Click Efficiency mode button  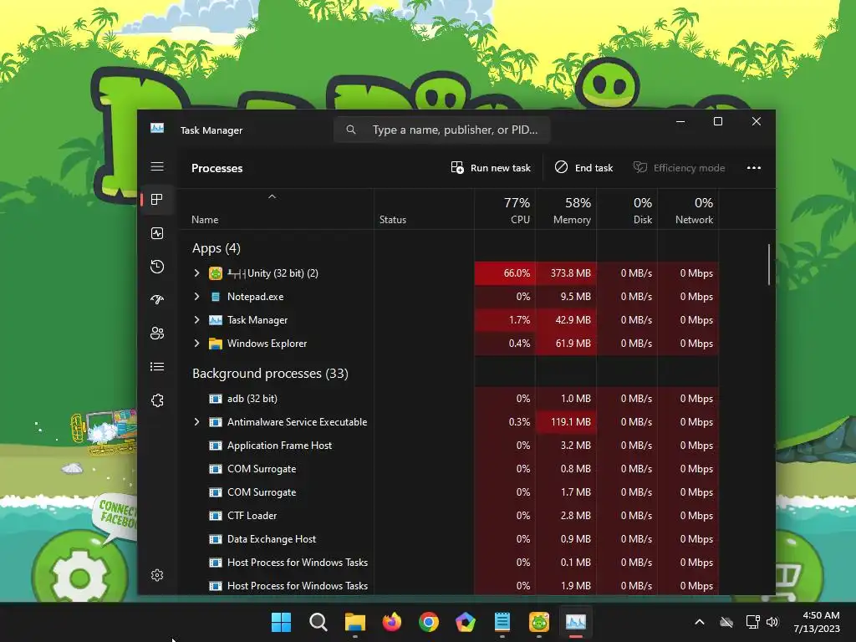pyautogui.click(x=679, y=167)
